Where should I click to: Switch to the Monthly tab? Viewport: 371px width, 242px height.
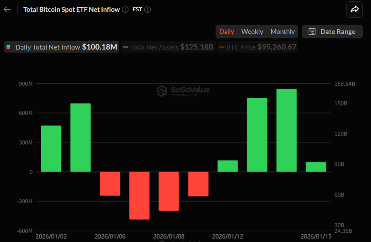click(283, 31)
